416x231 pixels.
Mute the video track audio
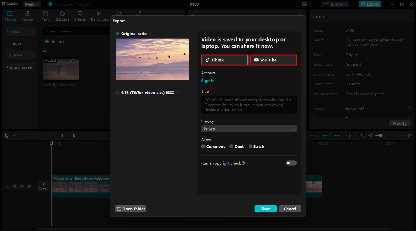pyautogui.click(x=30, y=186)
